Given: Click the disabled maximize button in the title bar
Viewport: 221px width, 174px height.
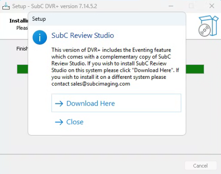Looking at the screenshot, I should click(191, 6).
